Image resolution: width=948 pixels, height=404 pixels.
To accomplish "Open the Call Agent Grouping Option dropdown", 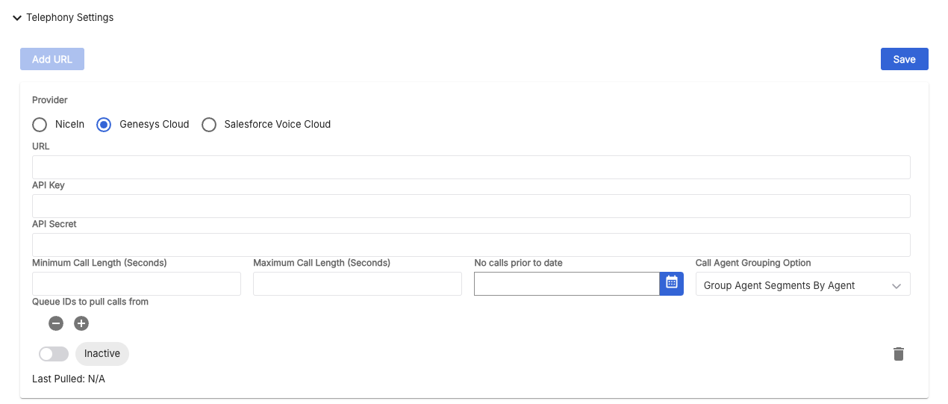I will tap(802, 284).
